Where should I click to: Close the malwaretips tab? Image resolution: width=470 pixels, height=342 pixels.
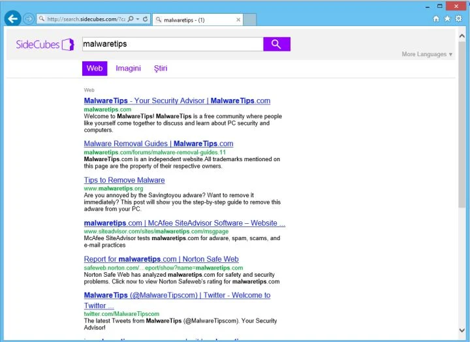point(238,20)
